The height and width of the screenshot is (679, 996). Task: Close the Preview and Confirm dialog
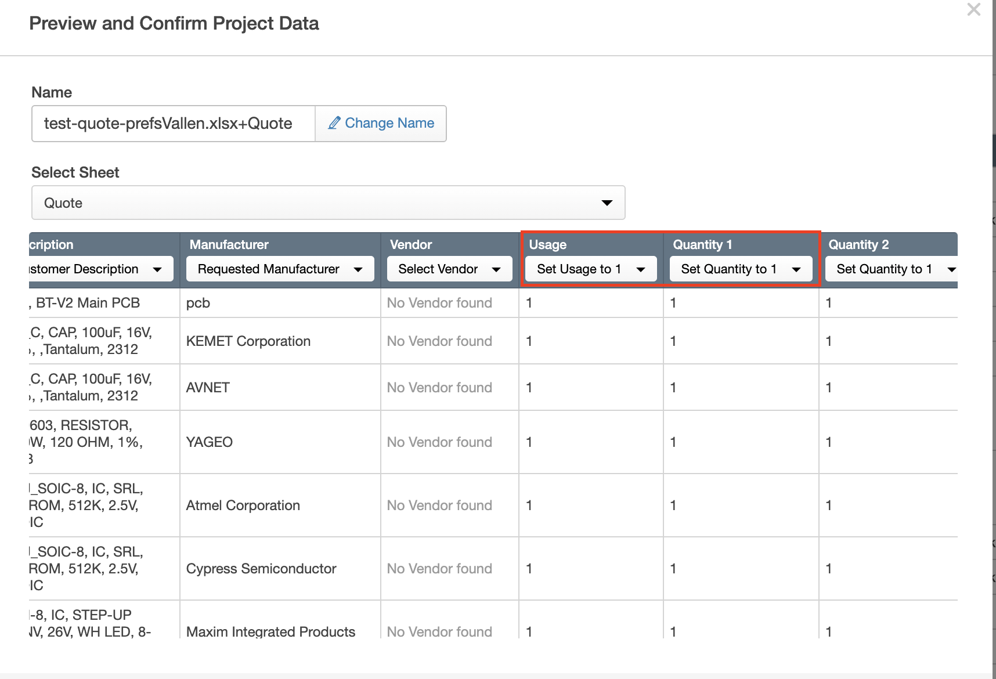(x=973, y=10)
